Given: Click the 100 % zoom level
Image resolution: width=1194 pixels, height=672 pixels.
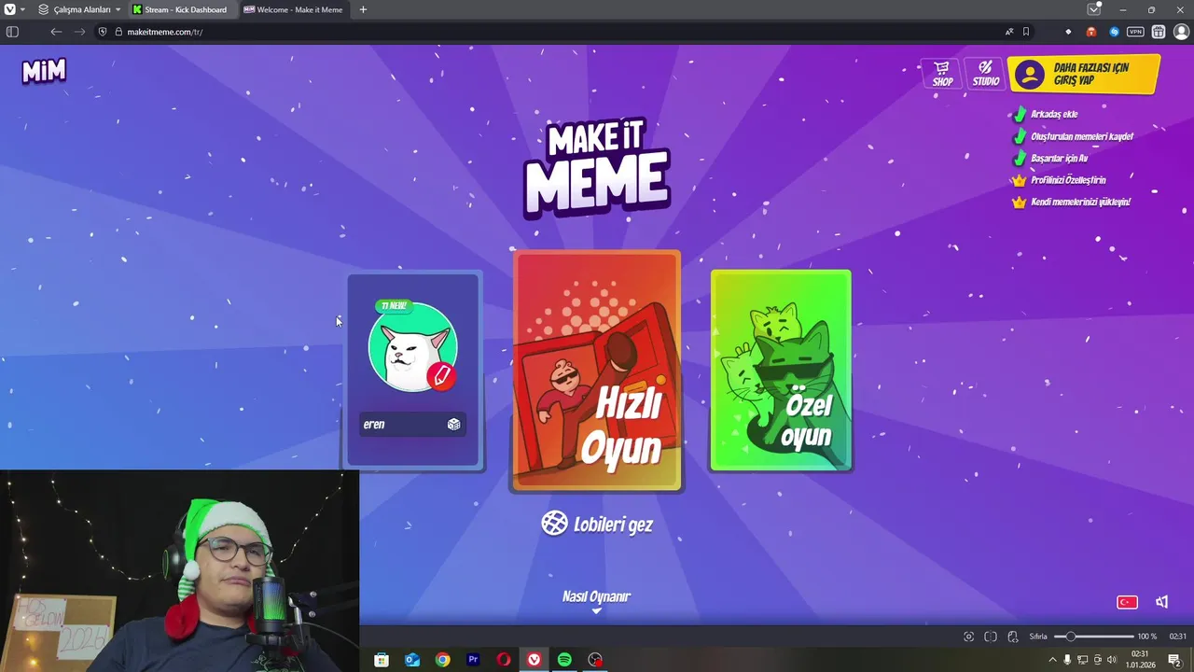Looking at the screenshot, I should coord(1146,637).
